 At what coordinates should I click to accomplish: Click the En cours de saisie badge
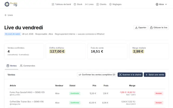click(x=13, y=34)
